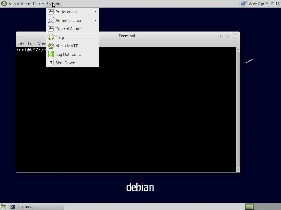Click the Log Out running-man icon
The height and width of the screenshot is (210, 281).
[x=51, y=54]
